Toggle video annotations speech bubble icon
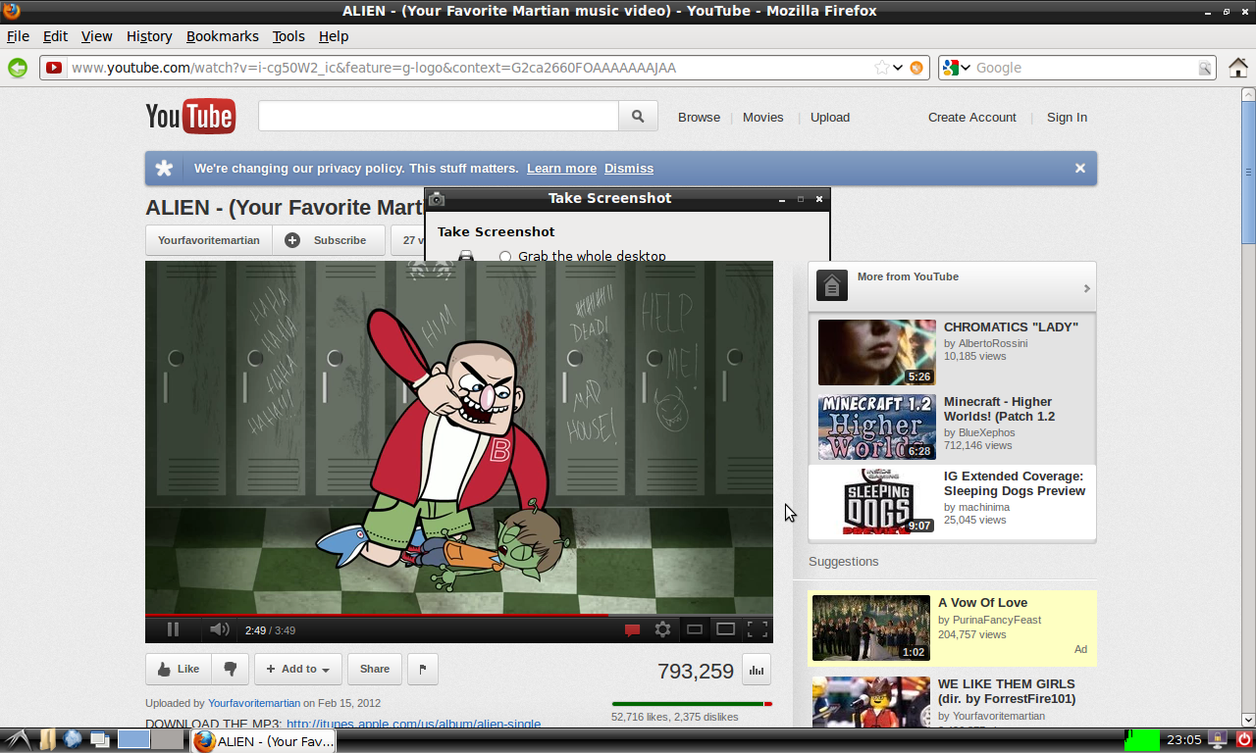Screen dimensions: 1256x753 [x=633, y=630]
